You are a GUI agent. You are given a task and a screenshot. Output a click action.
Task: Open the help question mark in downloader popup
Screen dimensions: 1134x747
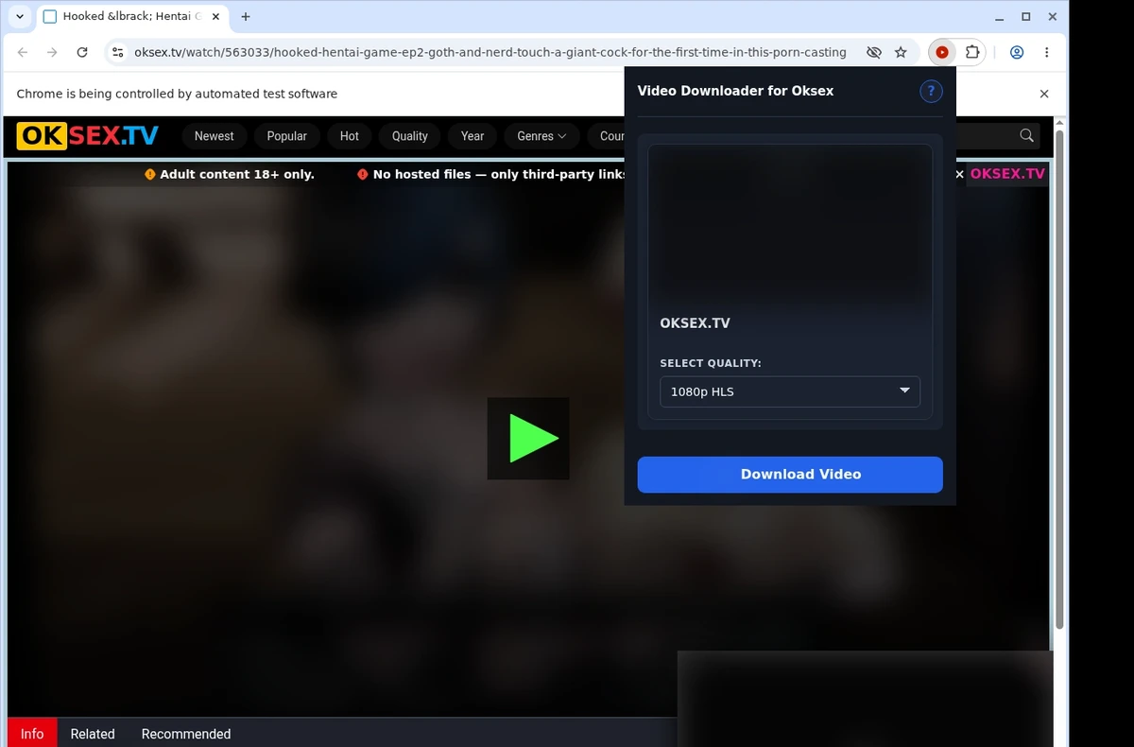(x=931, y=91)
